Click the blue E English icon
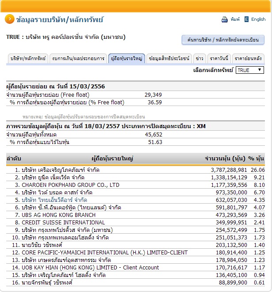The image size is (272, 292). click(246, 19)
